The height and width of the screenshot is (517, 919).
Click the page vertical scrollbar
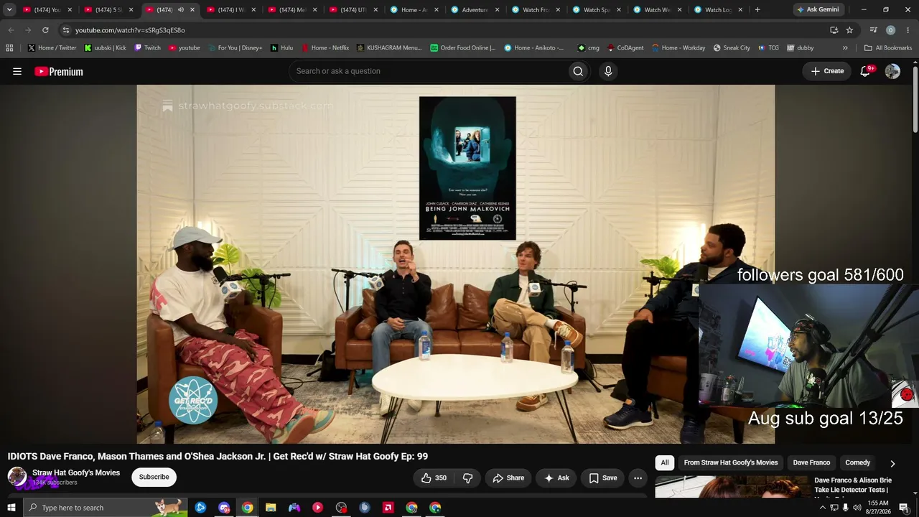915,98
